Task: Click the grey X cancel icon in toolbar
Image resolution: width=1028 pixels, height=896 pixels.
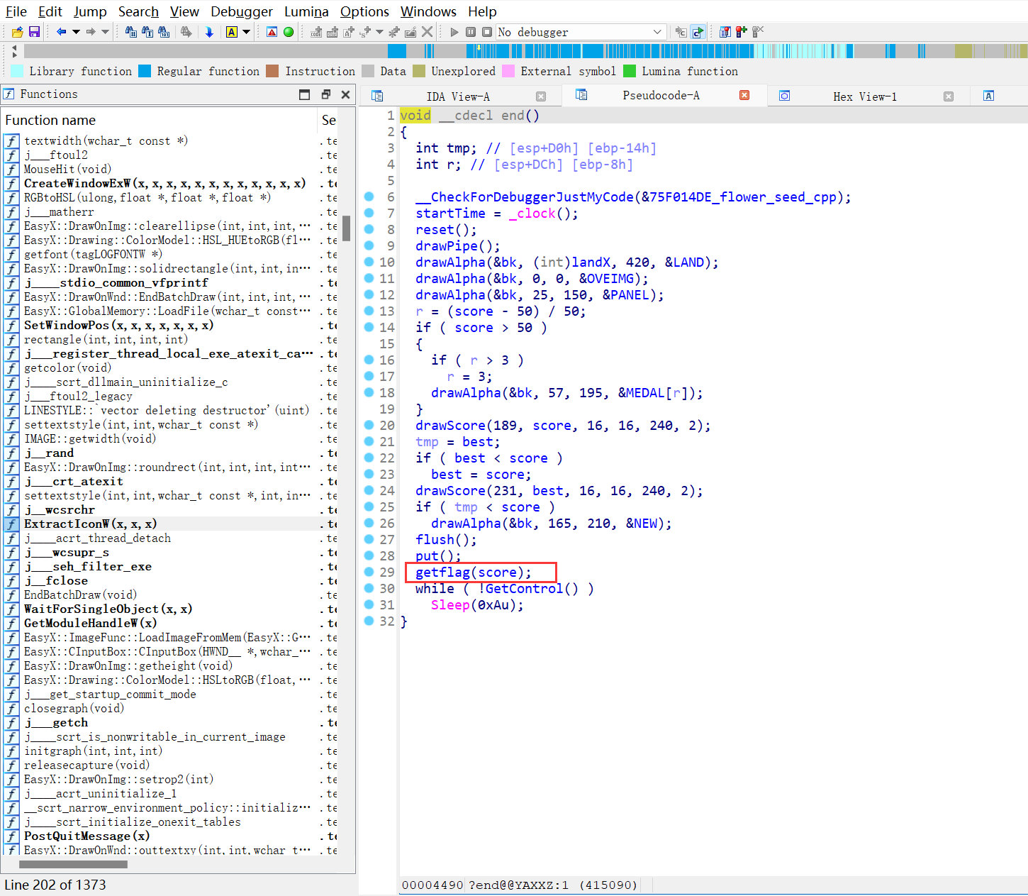Action: (x=427, y=32)
